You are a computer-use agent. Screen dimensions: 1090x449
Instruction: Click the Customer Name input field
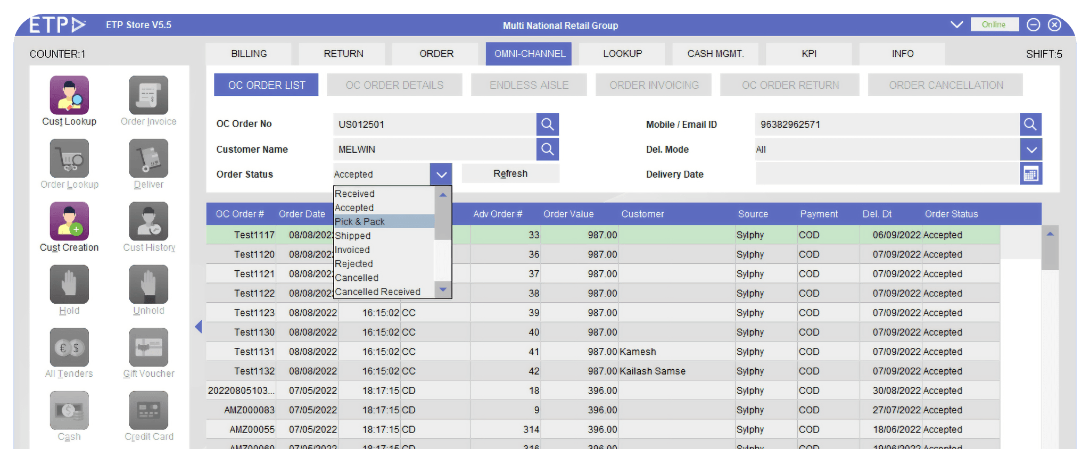click(x=434, y=149)
